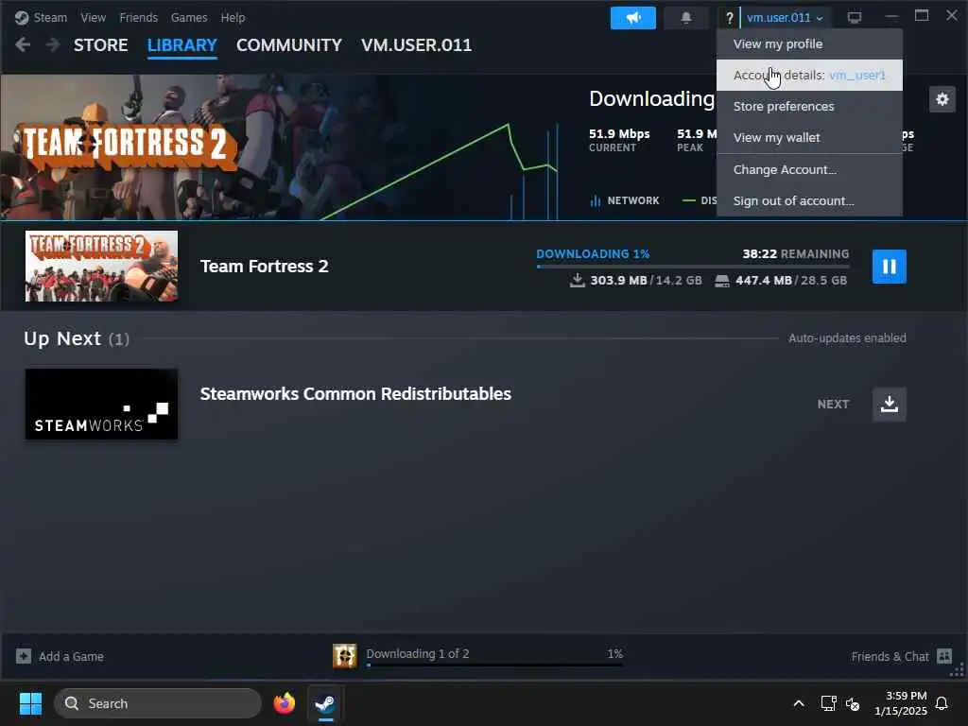
Task: Switch to Big Picture mode monitor icon
Action: click(855, 18)
